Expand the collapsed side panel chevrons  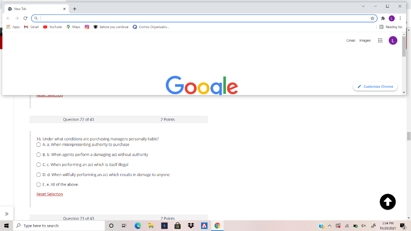7,213
